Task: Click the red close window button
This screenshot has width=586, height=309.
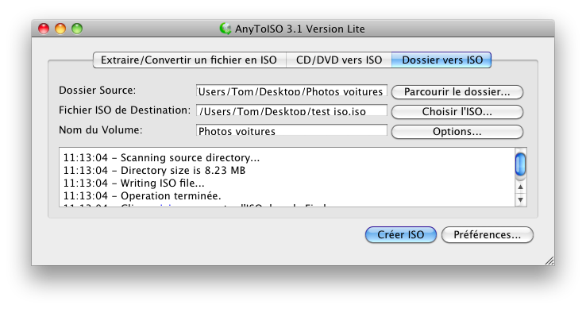Action: pyautogui.click(x=44, y=29)
